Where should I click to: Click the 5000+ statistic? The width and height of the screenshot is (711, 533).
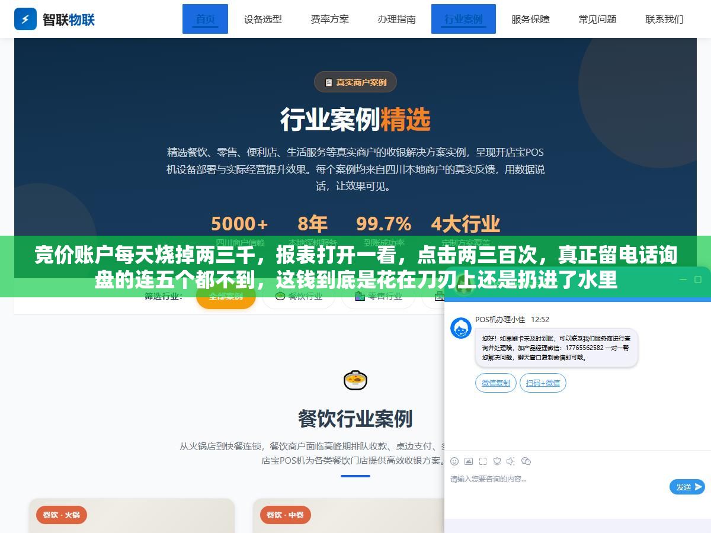pos(240,224)
